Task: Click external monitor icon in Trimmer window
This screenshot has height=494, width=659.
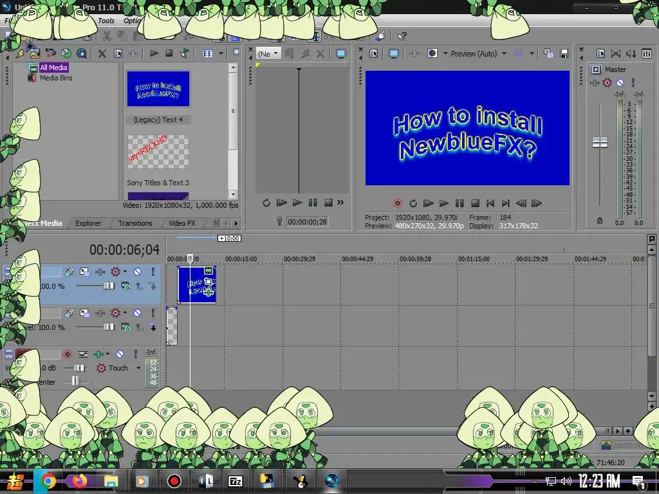Action: pos(341,54)
